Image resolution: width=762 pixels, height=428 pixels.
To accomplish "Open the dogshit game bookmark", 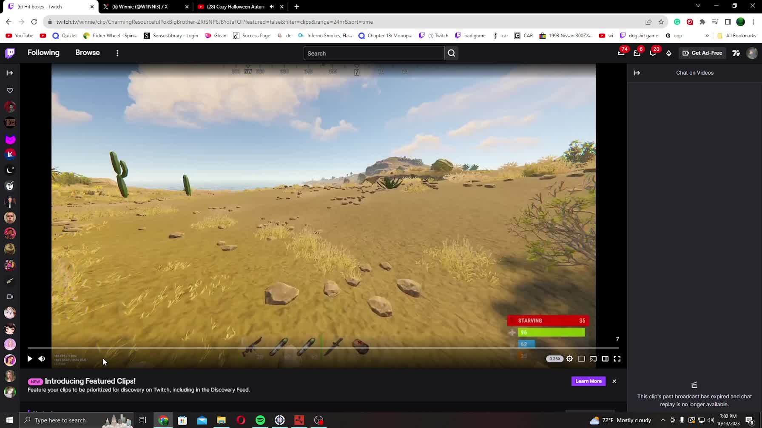I will [x=639, y=36].
